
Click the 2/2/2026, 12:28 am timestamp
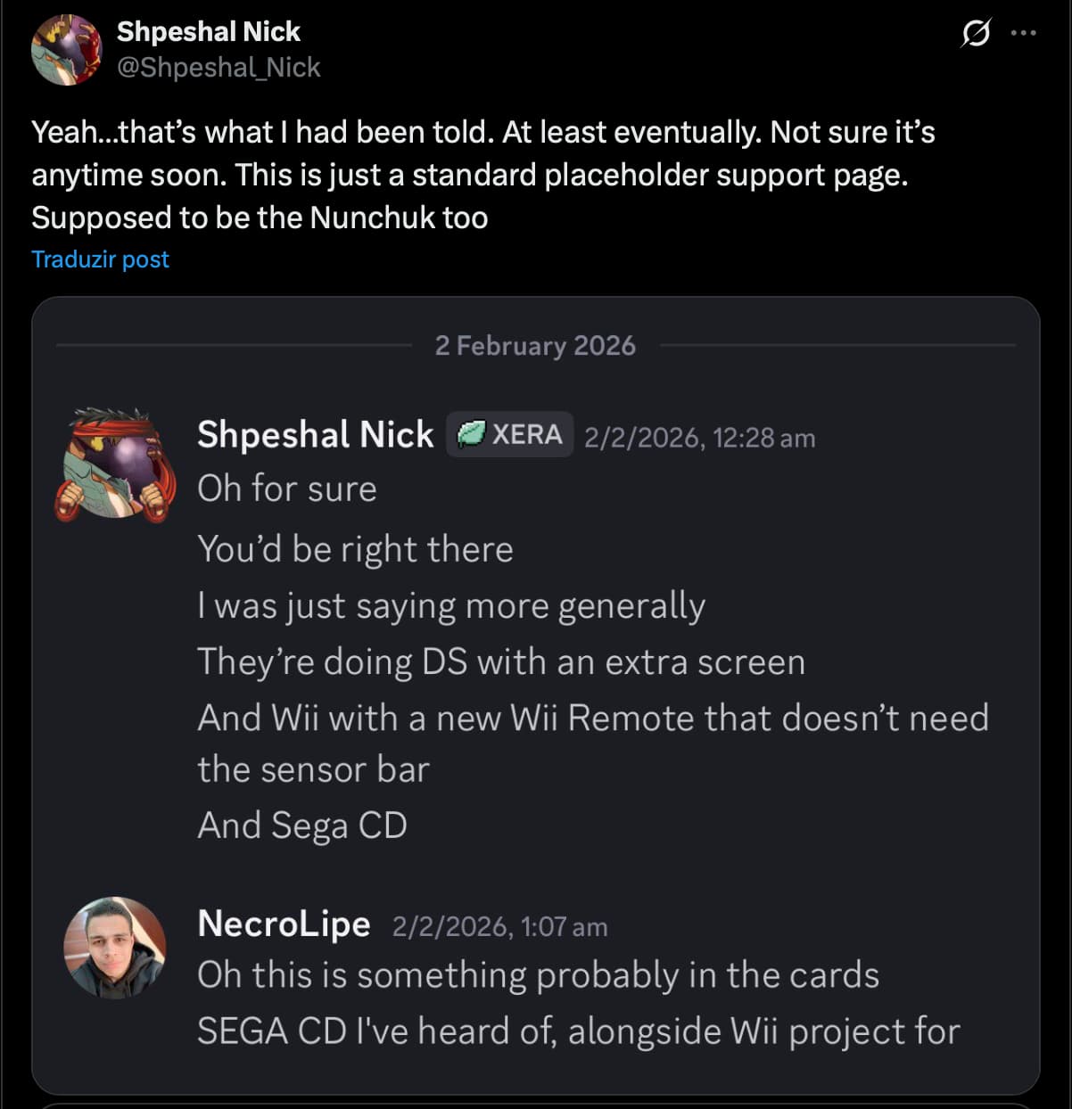pos(699,437)
